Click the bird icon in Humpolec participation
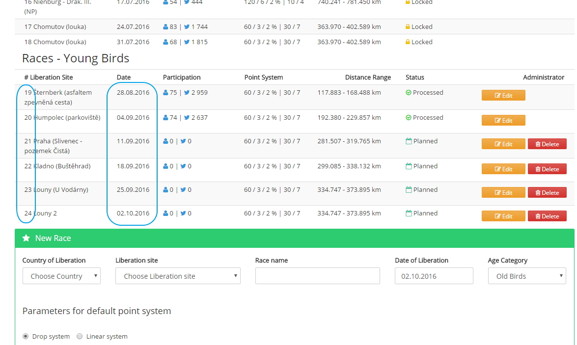 pyautogui.click(x=187, y=118)
